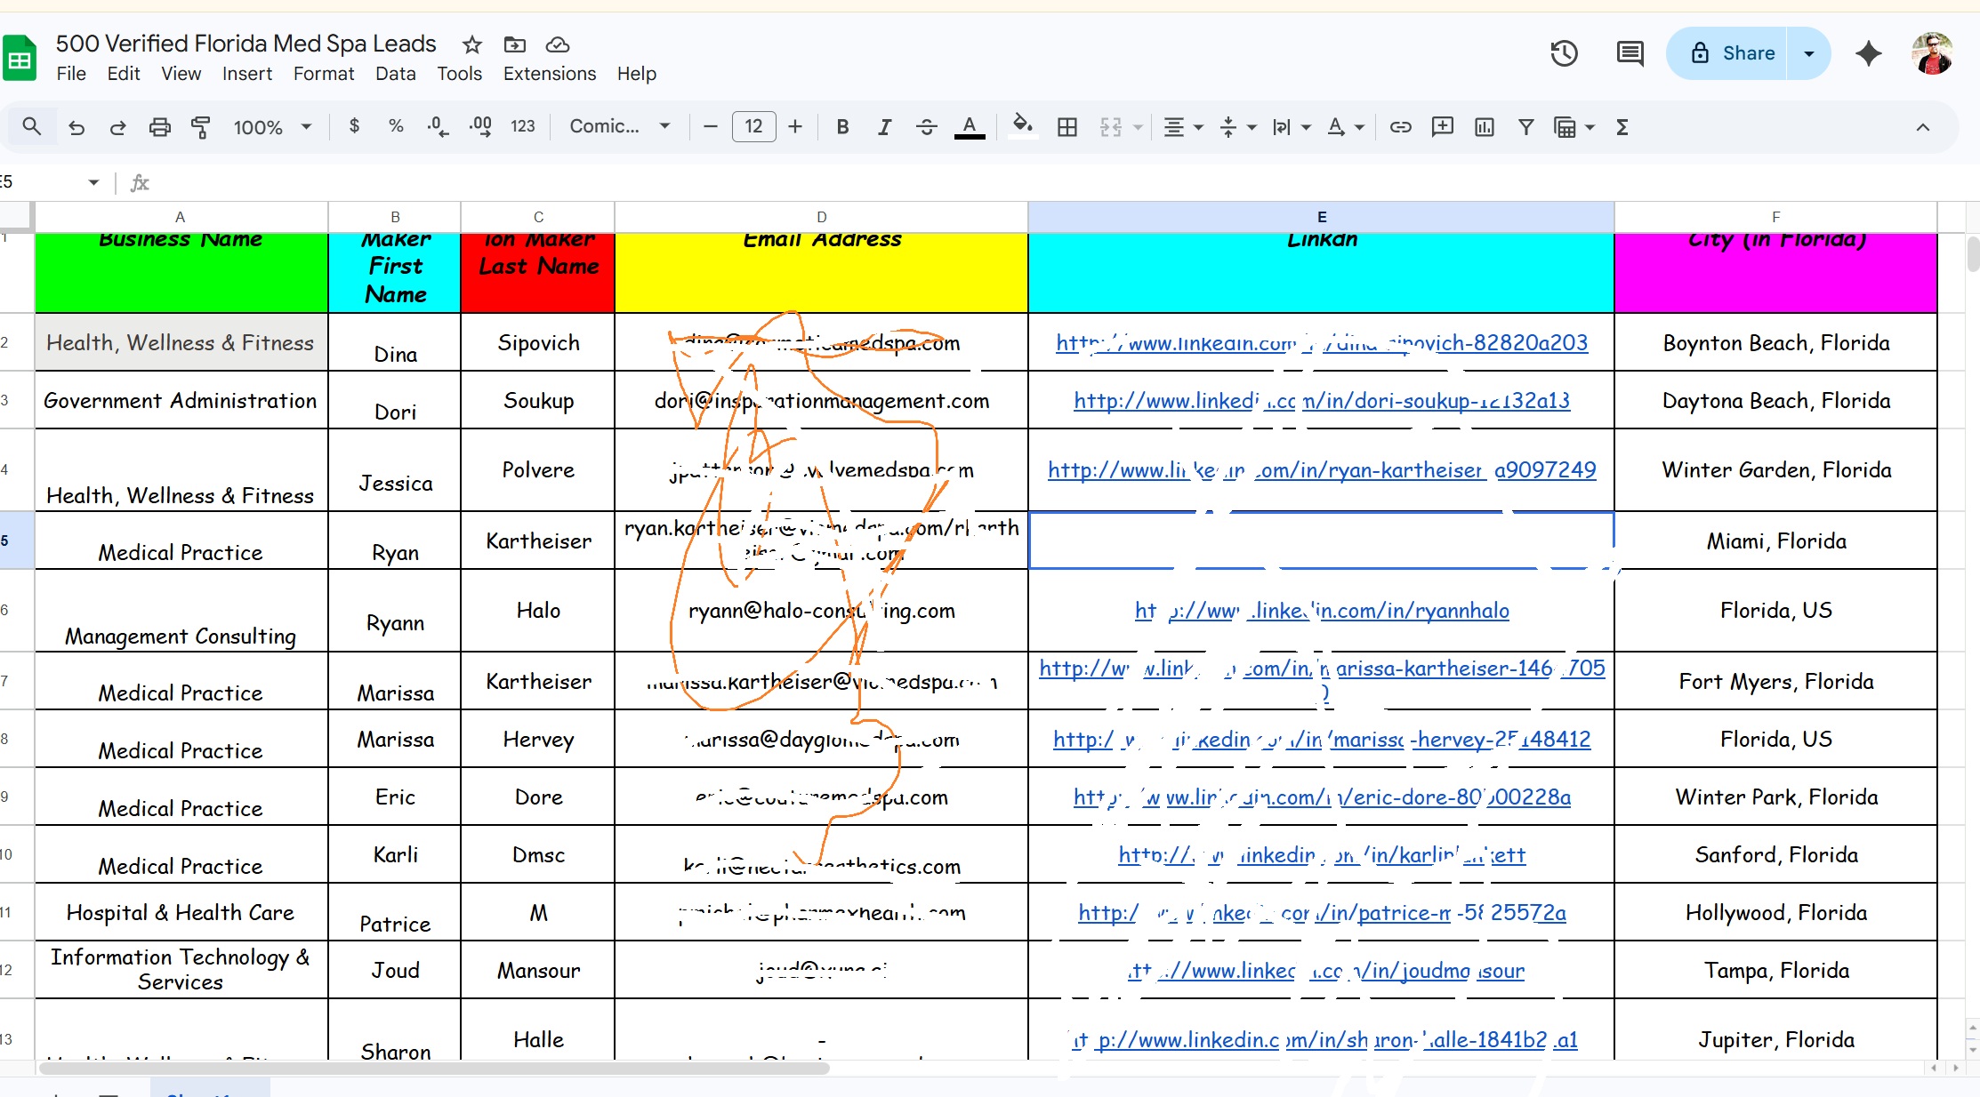Click the Undo arrow icon

tap(76, 127)
